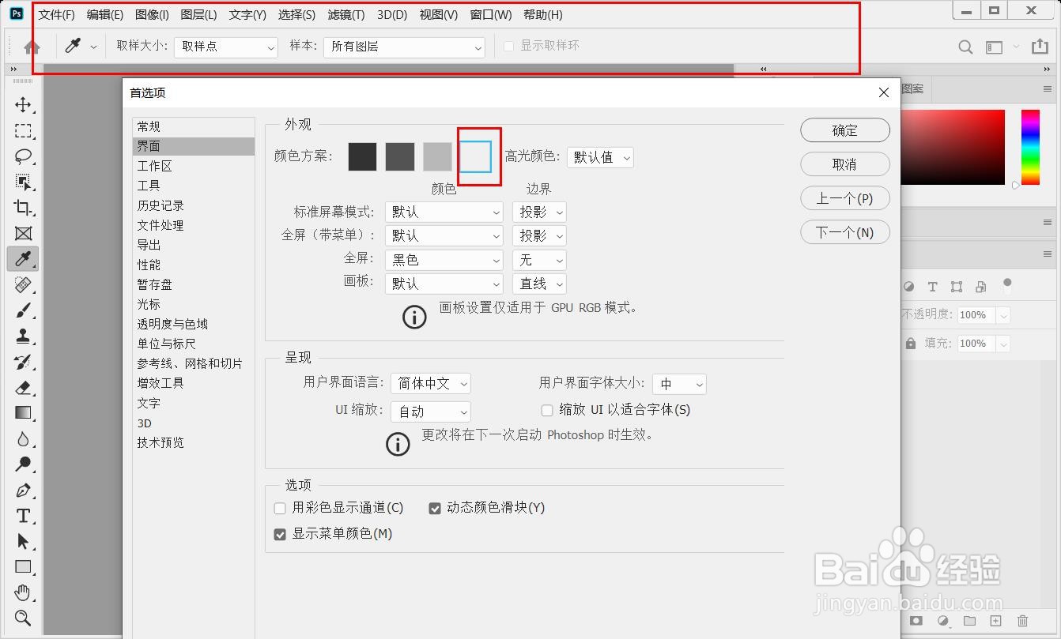This screenshot has height=639, width=1061.
Task: Select the Rectangular Marquee tool
Action: 24,131
